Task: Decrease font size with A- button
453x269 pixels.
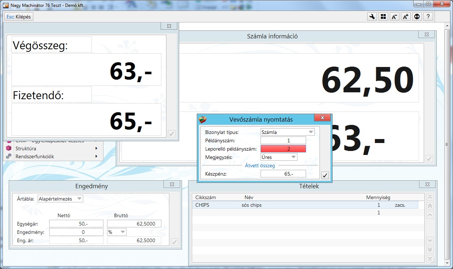Action: click(394, 17)
